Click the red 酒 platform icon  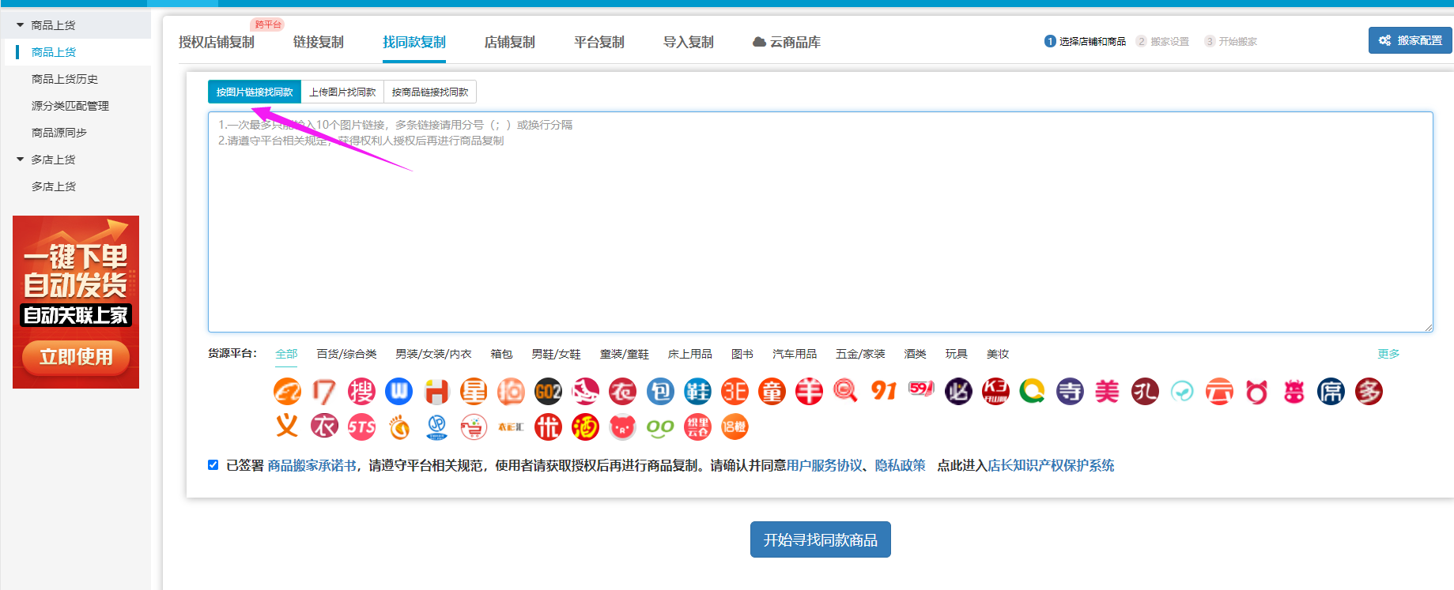(x=585, y=427)
